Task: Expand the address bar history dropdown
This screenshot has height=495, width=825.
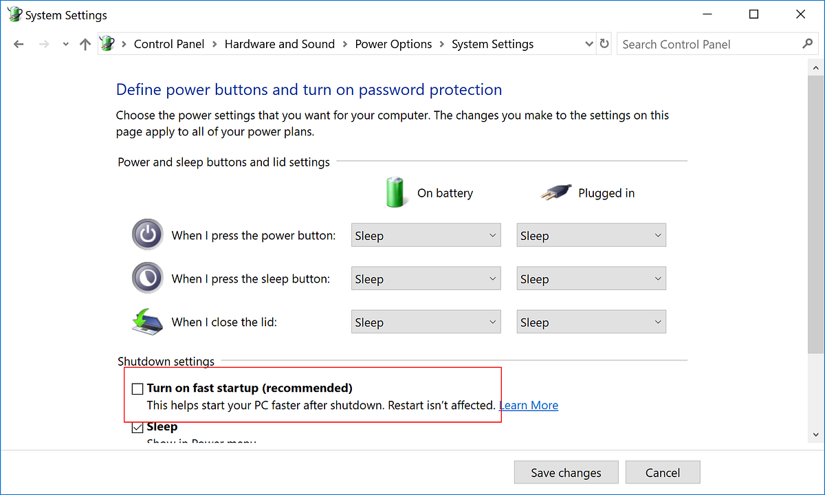Action: coord(588,44)
